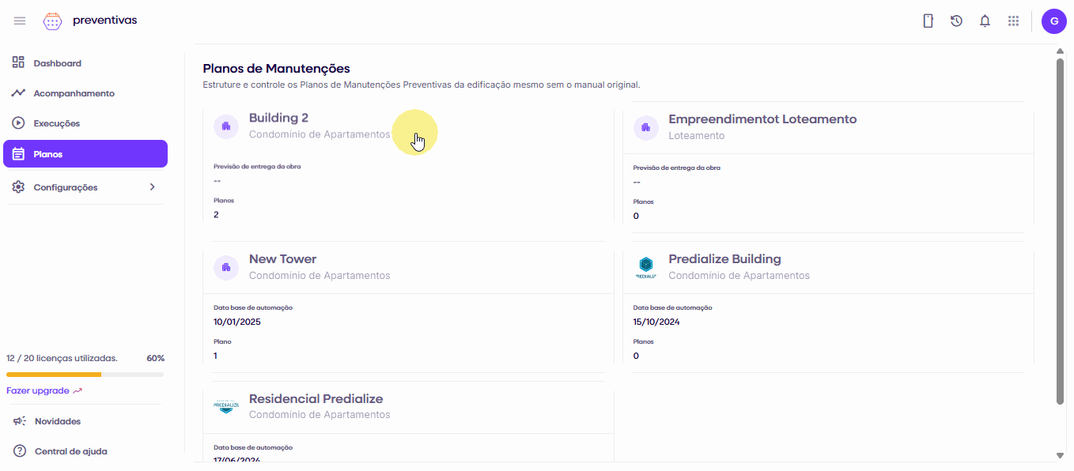Click 'Loteamento' subtitle under Empreendimentot Loteamento
1074x471 pixels.
697,136
